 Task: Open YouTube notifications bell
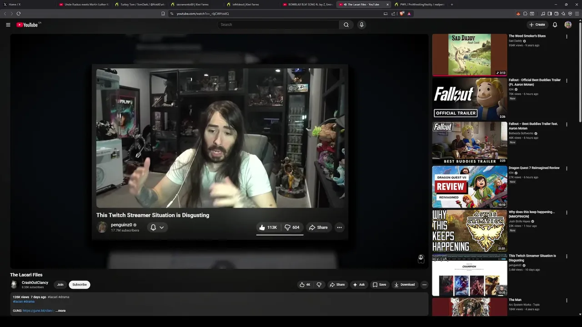coord(555,25)
